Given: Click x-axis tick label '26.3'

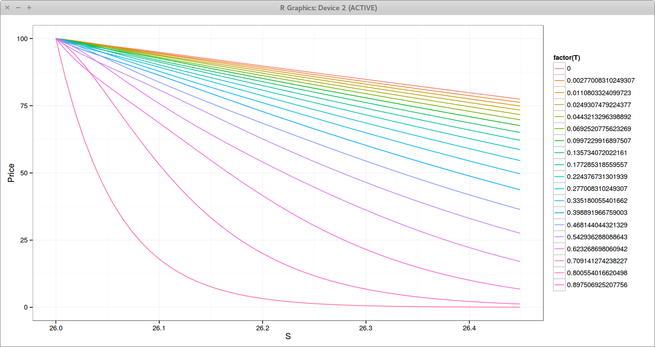Looking at the screenshot, I should 366,328.
